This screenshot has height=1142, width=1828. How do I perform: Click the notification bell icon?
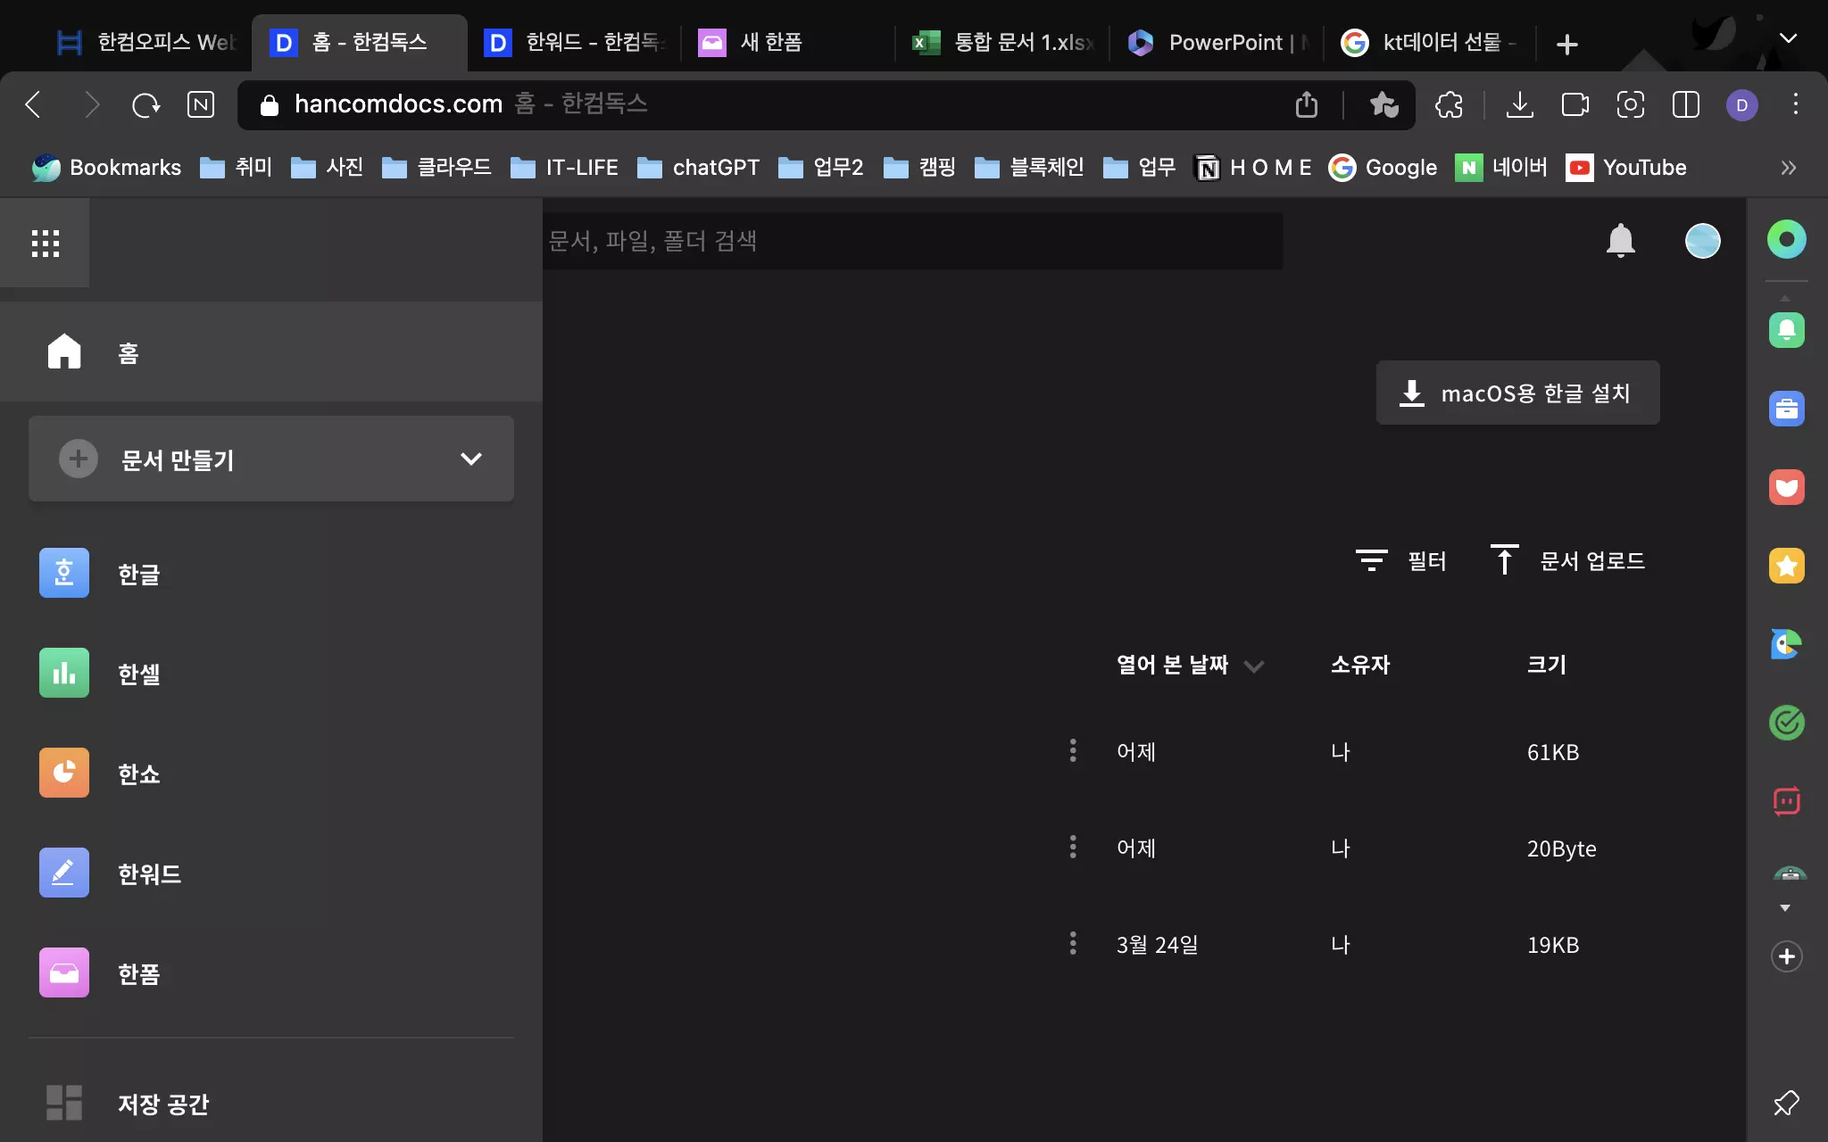tap(1620, 241)
